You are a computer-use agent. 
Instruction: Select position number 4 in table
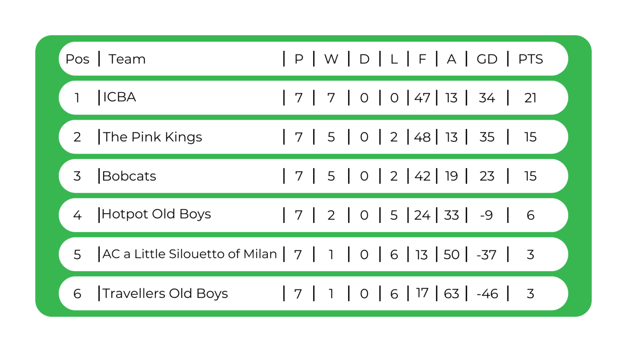77,215
